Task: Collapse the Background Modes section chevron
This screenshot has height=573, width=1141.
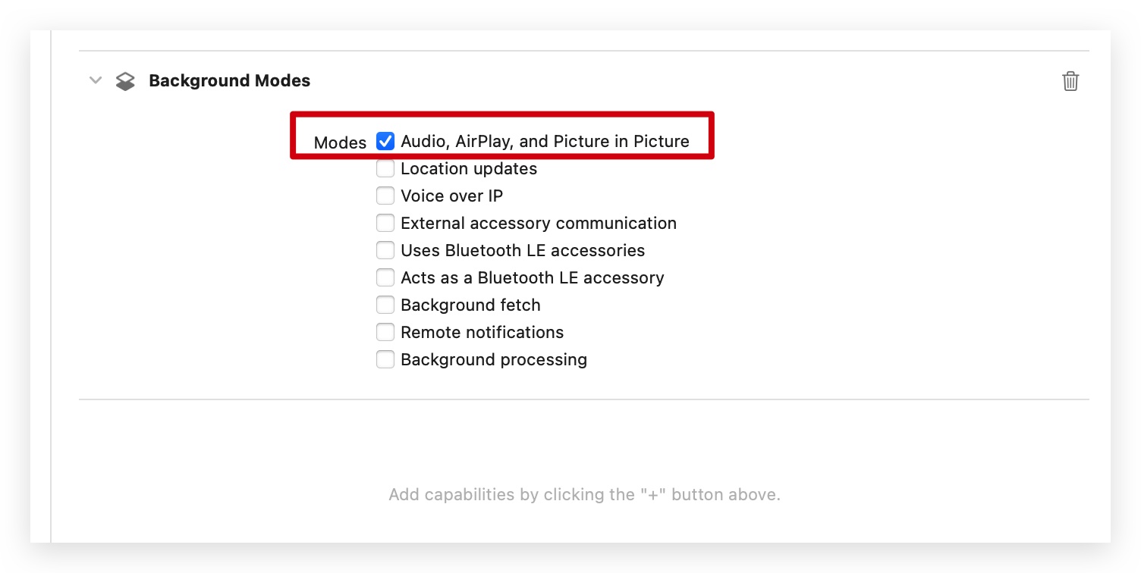Action: click(96, 80)
